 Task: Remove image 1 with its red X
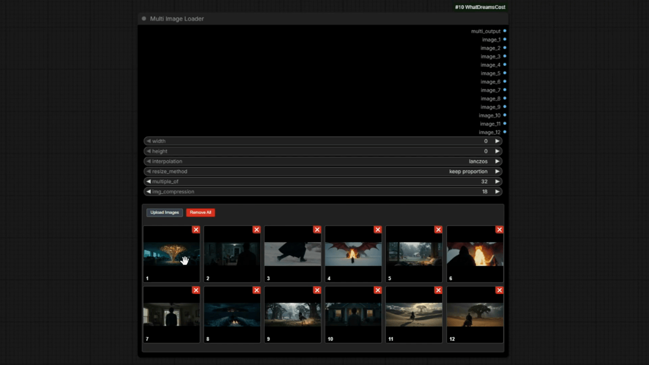(x=196, y=230)
